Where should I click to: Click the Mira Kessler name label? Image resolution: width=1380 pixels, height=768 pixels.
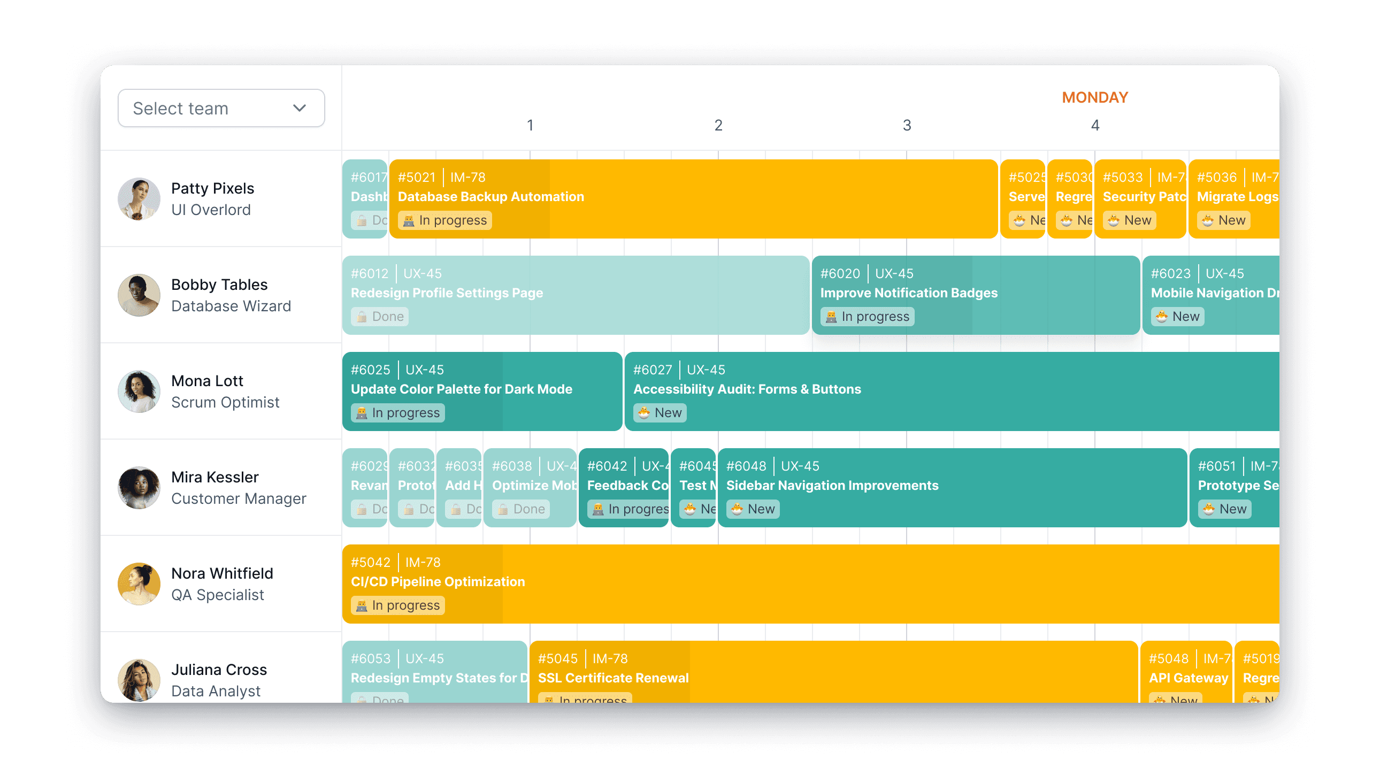coord(215,477)
